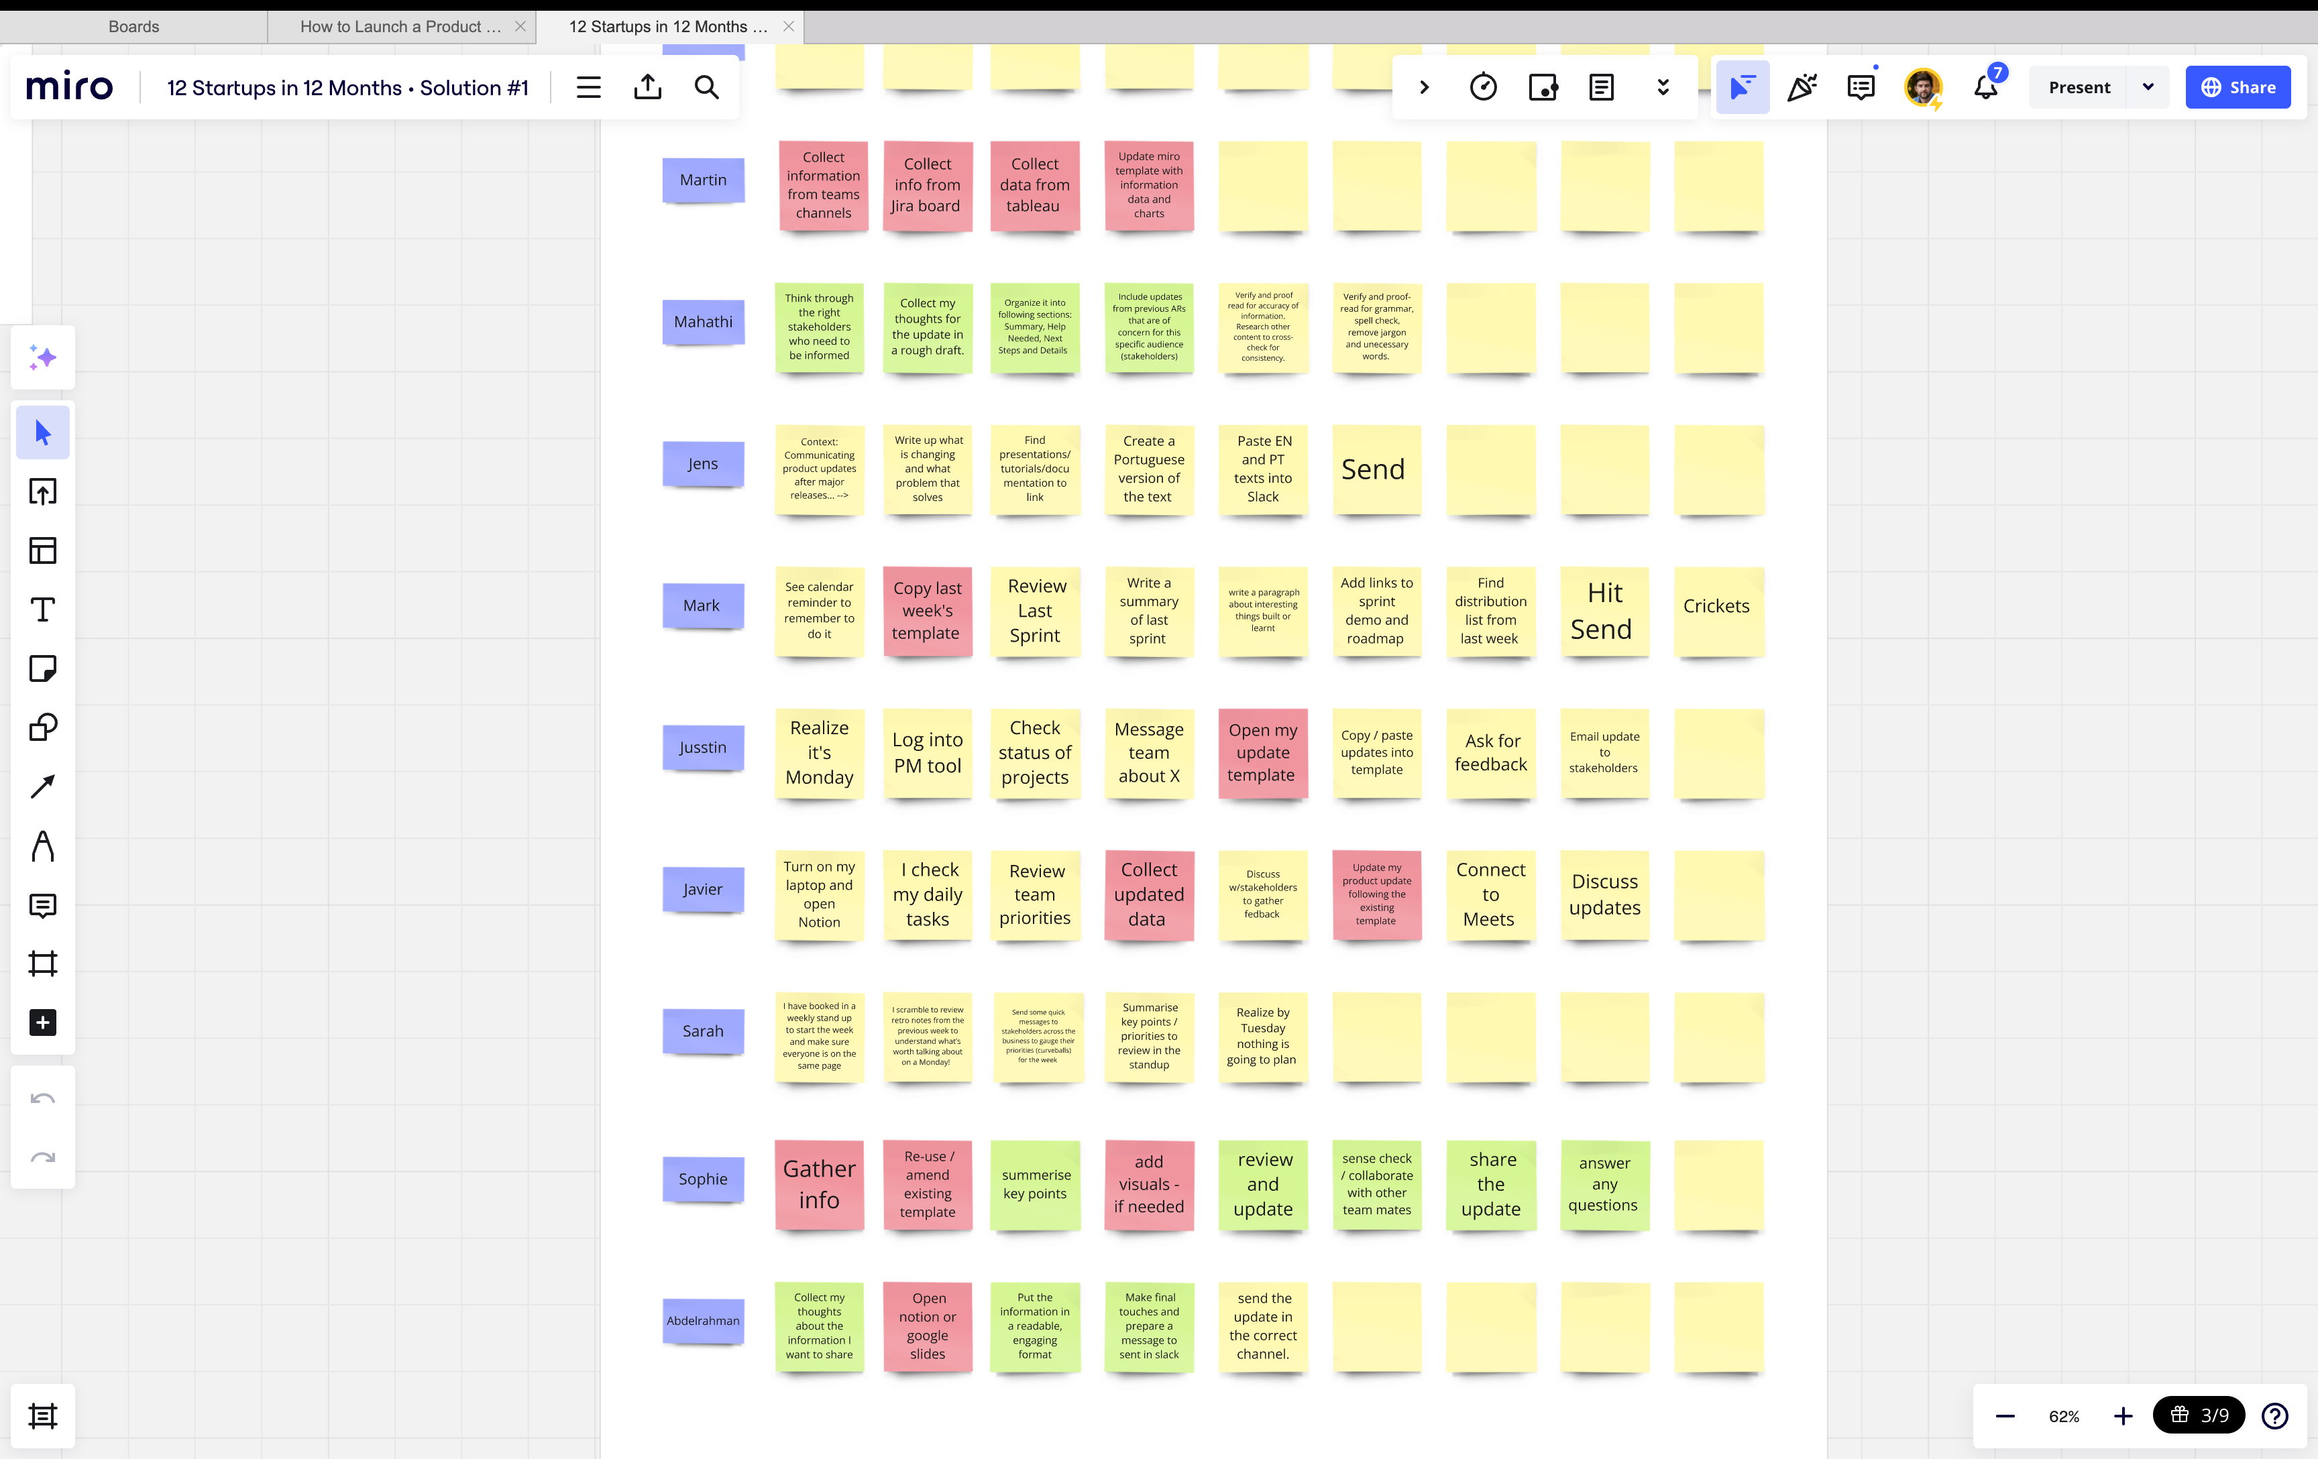Viewport: 2318px width, 1459px height.
Task: Open the main hamburger menu
Action: 588,88
